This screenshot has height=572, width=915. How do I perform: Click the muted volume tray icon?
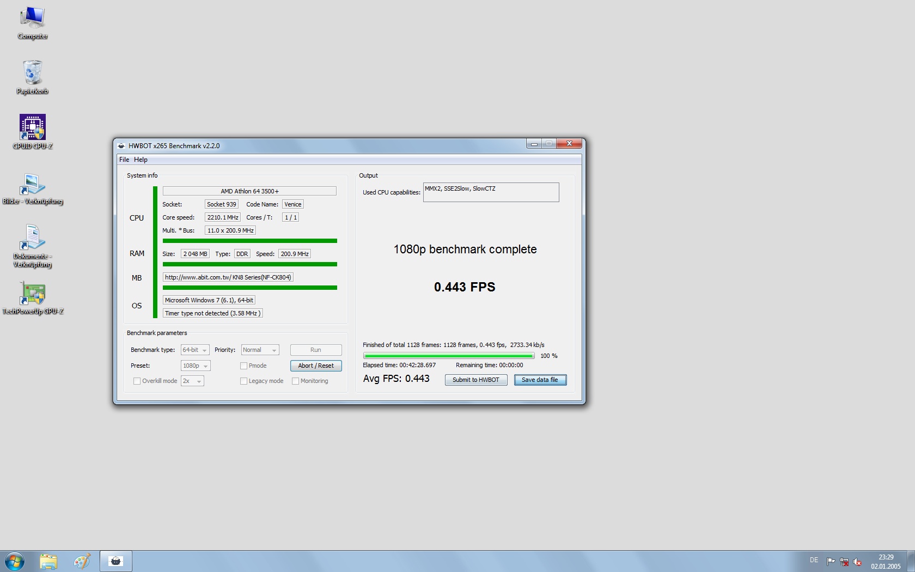pyautogui.click(x=857, y=561)
